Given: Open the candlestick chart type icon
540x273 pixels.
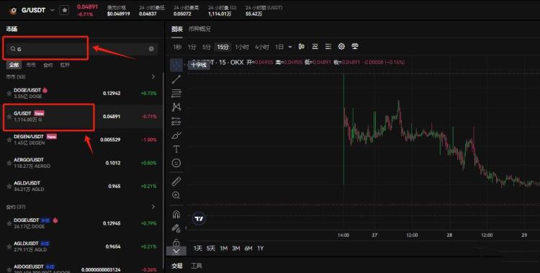Looking at the screenshot, I should [x=302, y=46].
